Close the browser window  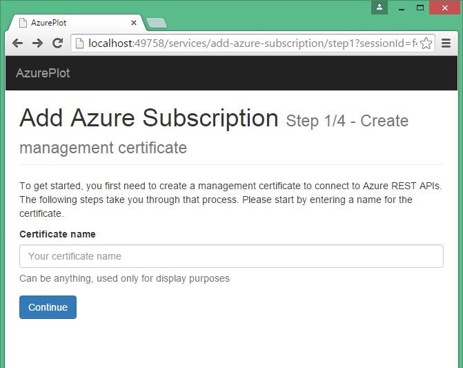445,8
